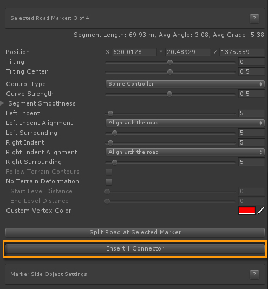
Task: Toggle Follow Terrain Contours checkbox
Action: point(109,172)
